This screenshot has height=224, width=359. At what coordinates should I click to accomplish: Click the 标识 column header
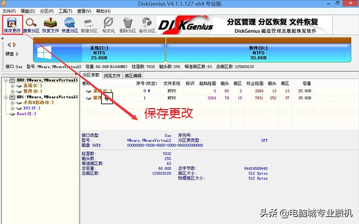[190, 84]
